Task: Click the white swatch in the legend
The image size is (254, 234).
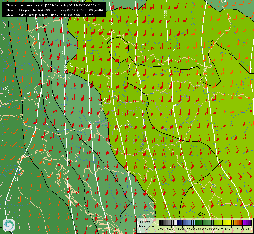Action: pyautogui.click(x=176, y=223)
